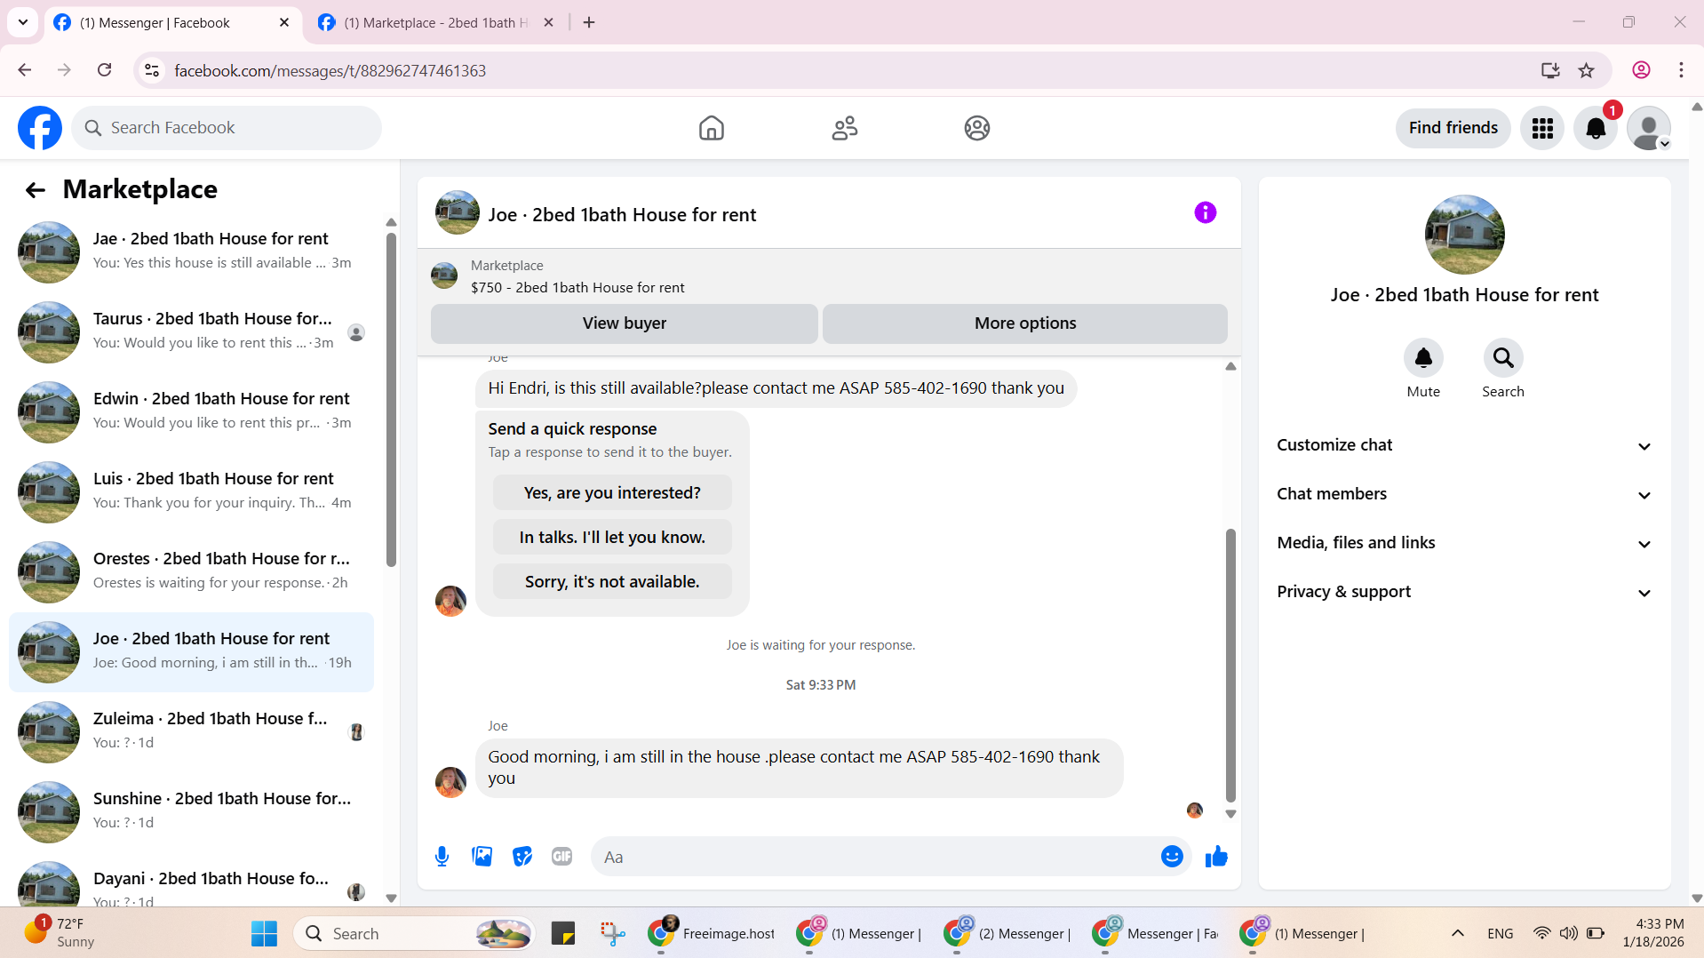Open the Home feed icon
The image size is (1704, 958).
coord(711,128)
